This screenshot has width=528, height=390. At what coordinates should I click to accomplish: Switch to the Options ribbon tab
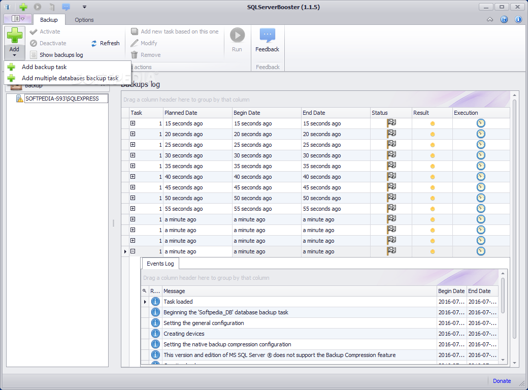(x=84, y=20)
